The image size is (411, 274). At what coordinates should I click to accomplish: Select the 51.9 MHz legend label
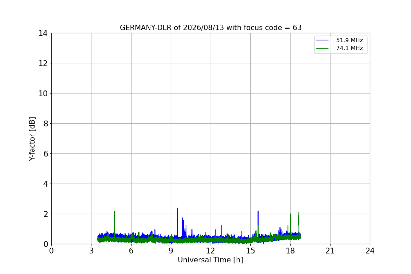click(x=349, y=40)
